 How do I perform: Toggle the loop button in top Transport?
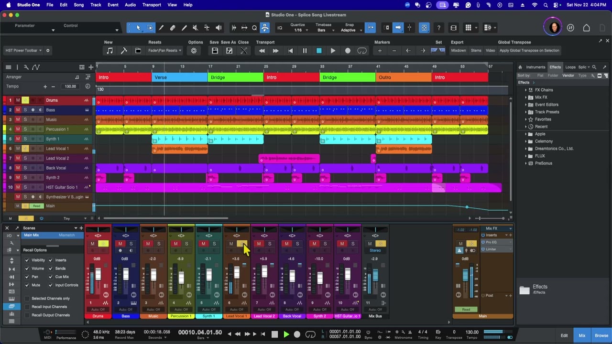click(x=362, y=51)
